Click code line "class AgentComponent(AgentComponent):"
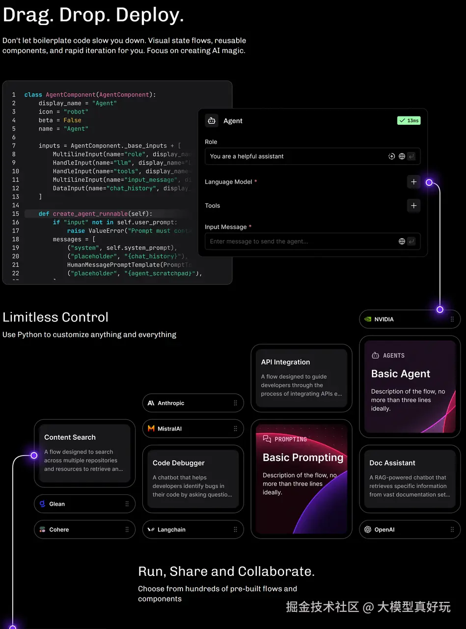 (x=90, y=94)
